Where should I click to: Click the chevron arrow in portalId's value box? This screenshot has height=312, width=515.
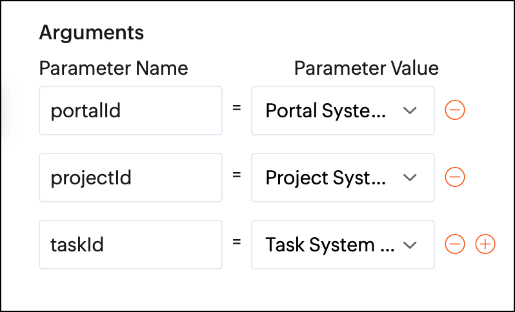(410, 111)
